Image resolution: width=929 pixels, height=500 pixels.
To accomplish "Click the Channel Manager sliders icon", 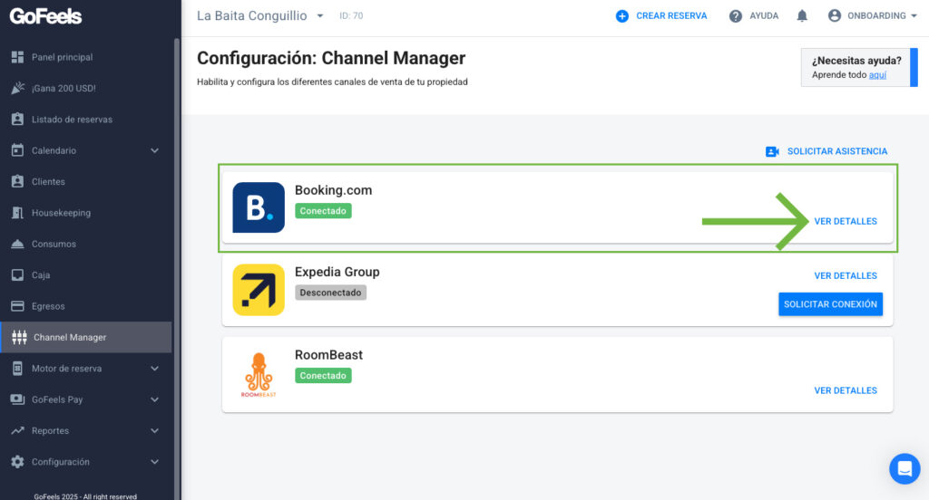I will 20,337.
